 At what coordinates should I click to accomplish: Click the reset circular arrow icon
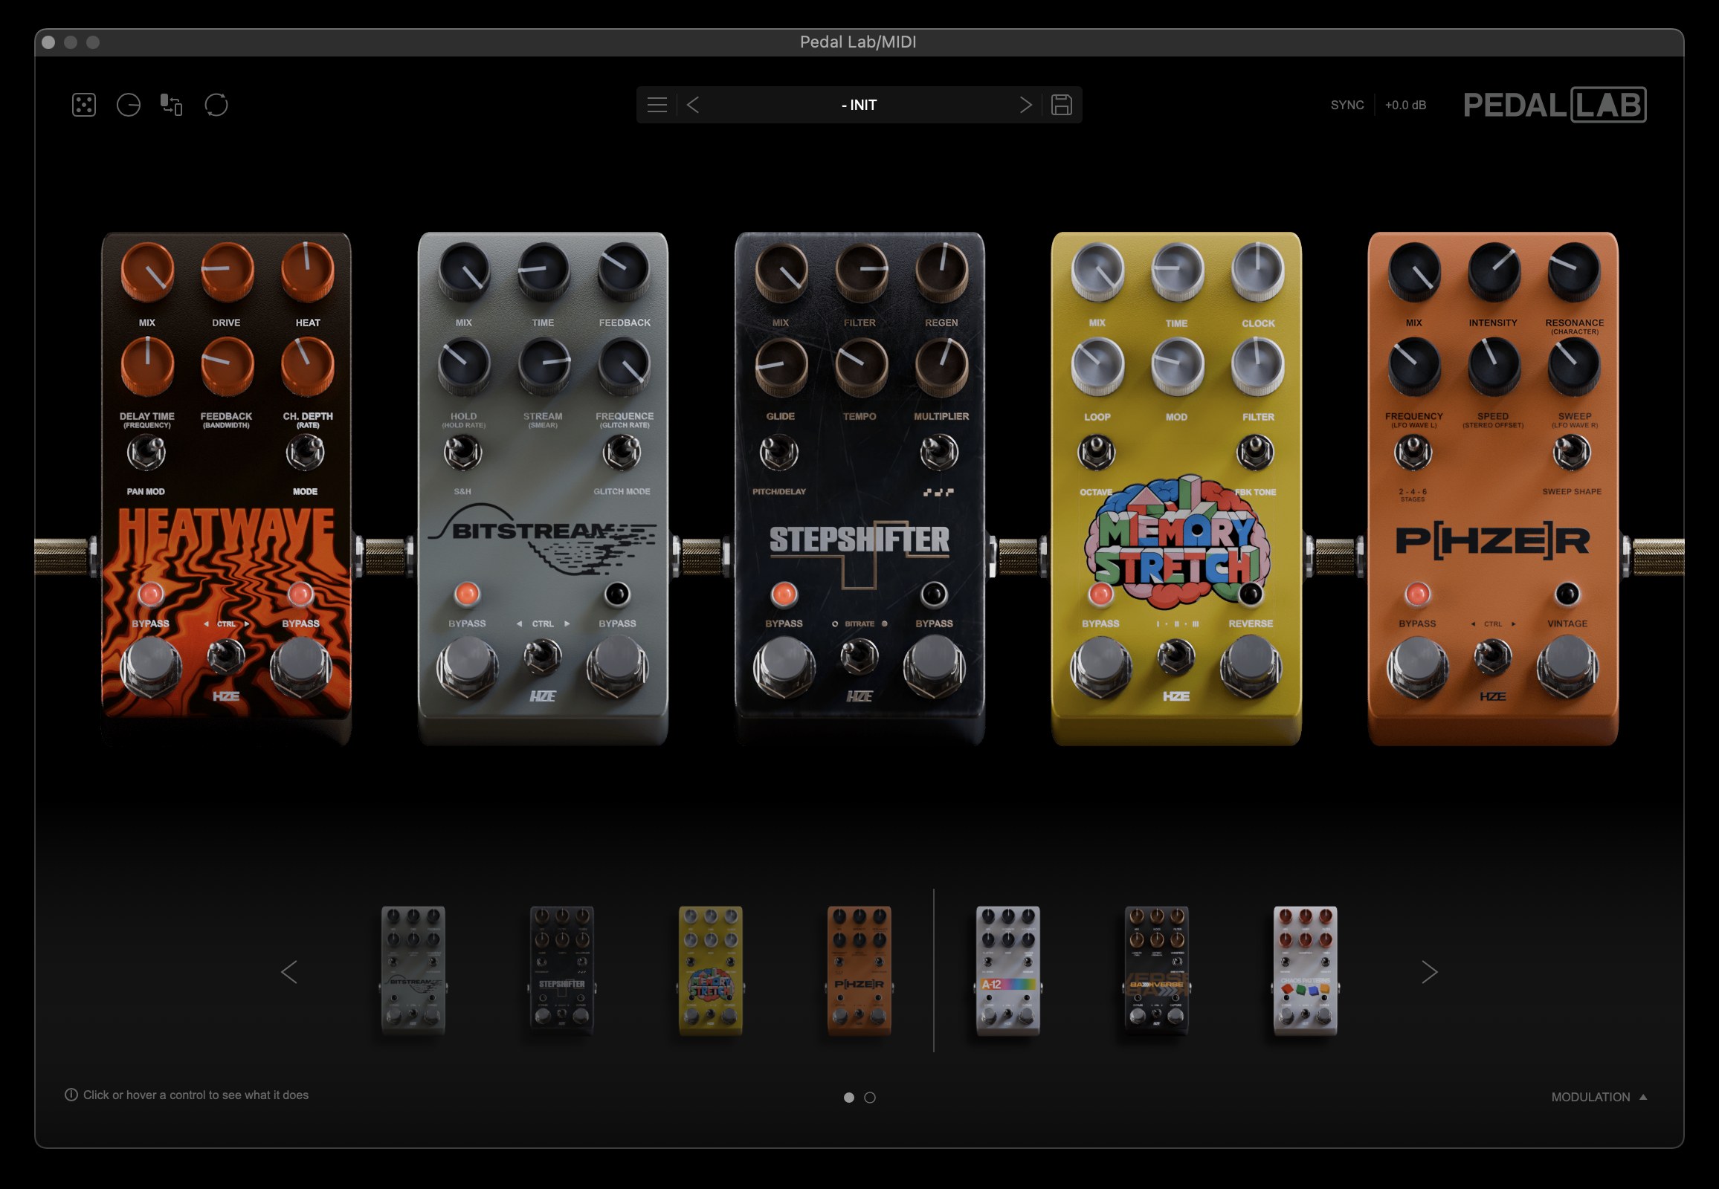pos(216,105)
